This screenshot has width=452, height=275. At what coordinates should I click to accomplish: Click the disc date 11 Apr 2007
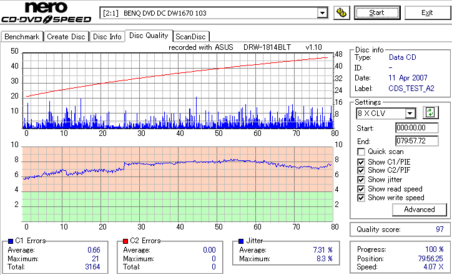(408, 78)
